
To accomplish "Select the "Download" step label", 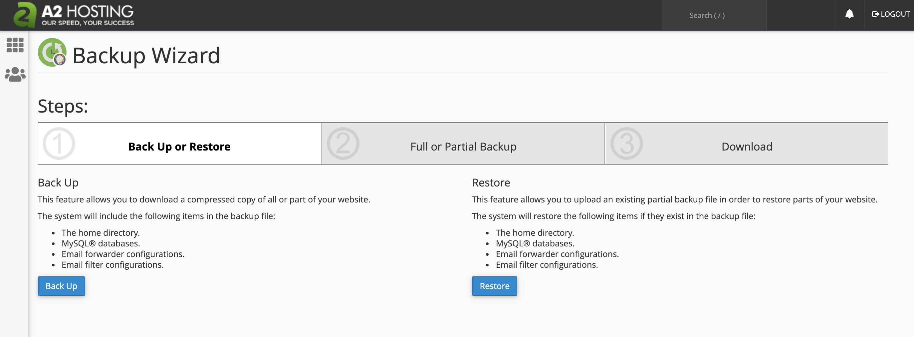I will 747,147.
